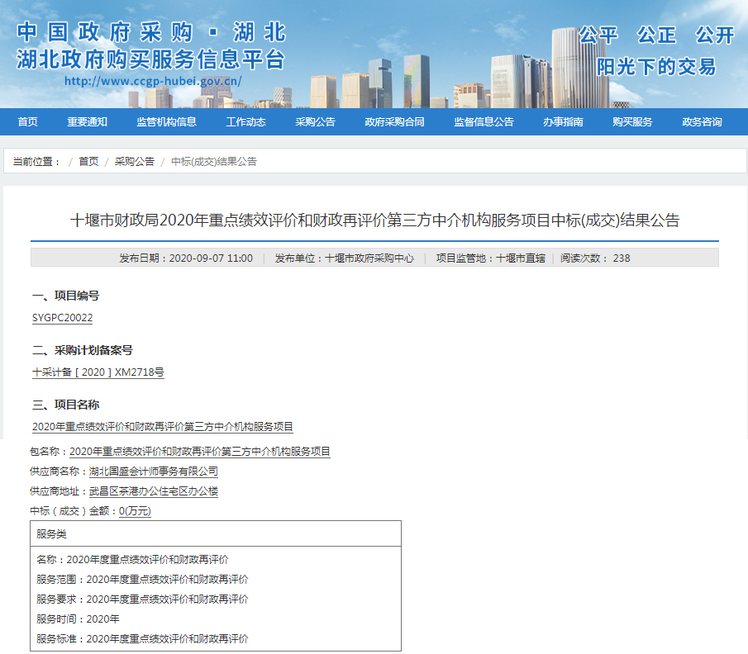The height and width of the screenshot is (654, 748).
Task: Click the underlined project name under 三、项目名称
Action: [x=163, y=427]
